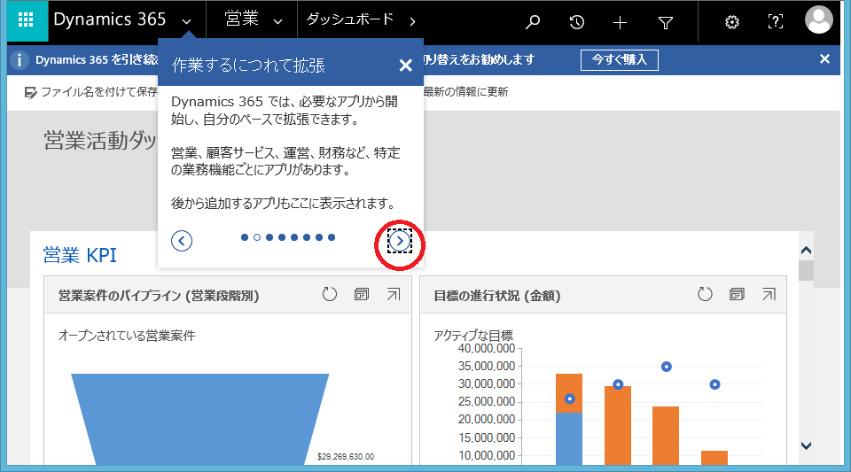
Task: Click the blue funnel pipeline segment
Action: click(199, 419)
